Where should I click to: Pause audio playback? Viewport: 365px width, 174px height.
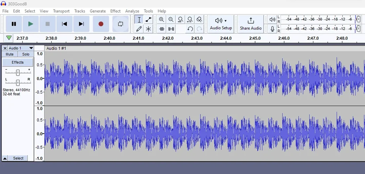[14, 24]
